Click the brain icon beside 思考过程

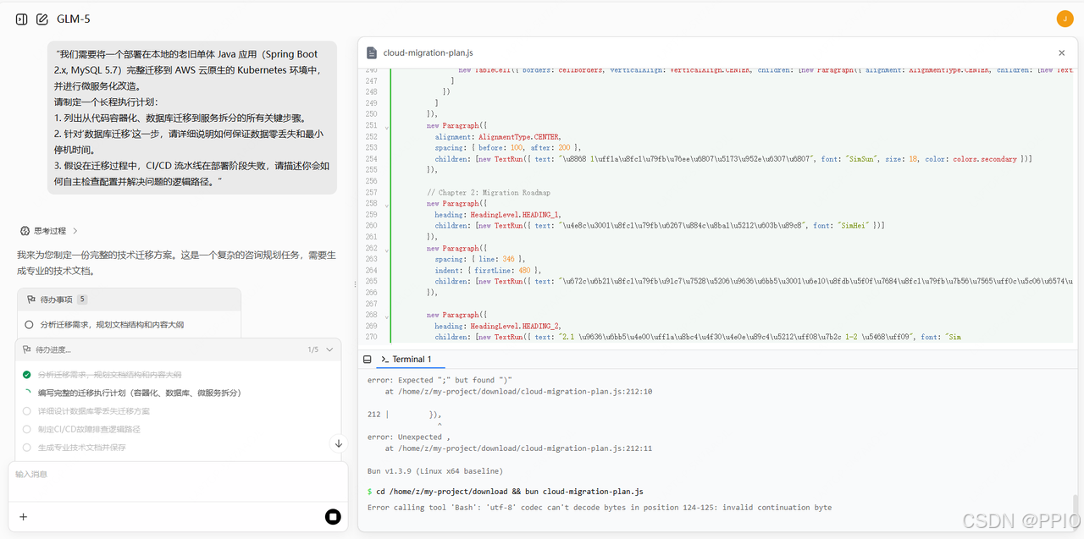coord(25,230)
